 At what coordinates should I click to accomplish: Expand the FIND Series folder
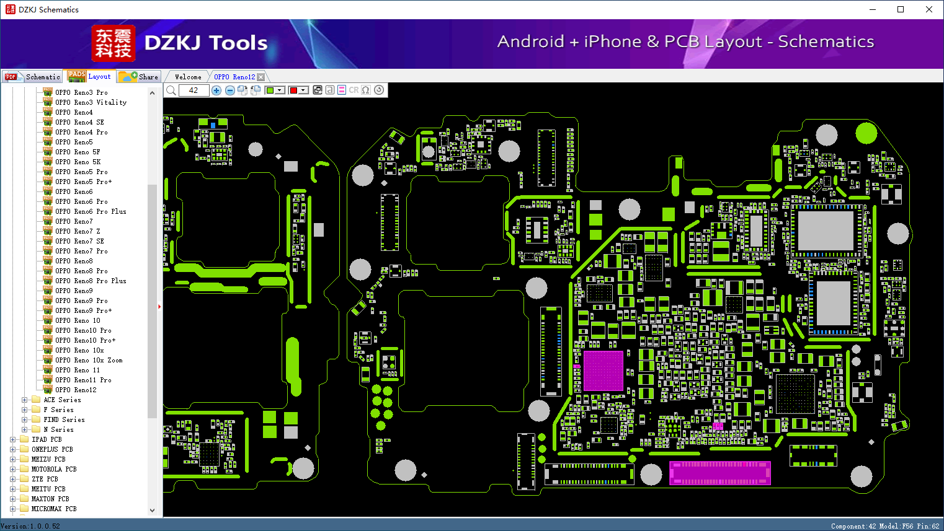(25, 419)
